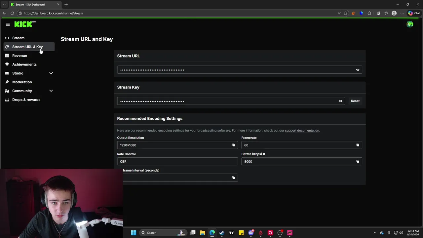Open Microsoft Edge from the taskbar
The height and width of the screenshot is (238, 423).
point(212,233)
